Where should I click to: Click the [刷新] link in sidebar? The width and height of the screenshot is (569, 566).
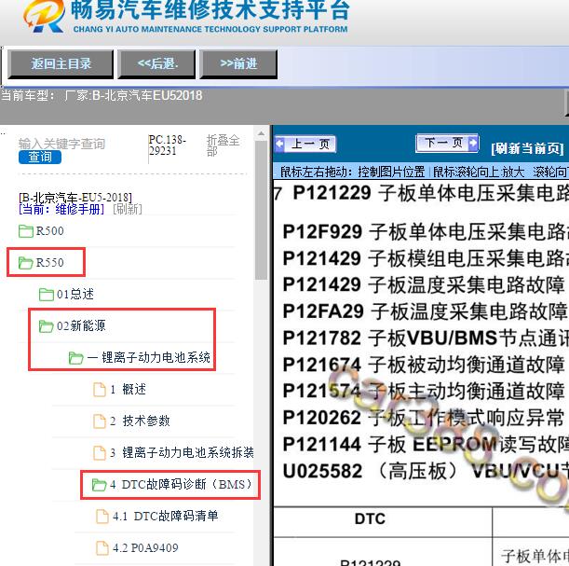[x=128, y=209]
